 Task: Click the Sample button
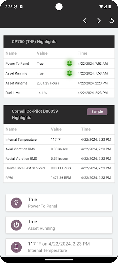point(97,112)
